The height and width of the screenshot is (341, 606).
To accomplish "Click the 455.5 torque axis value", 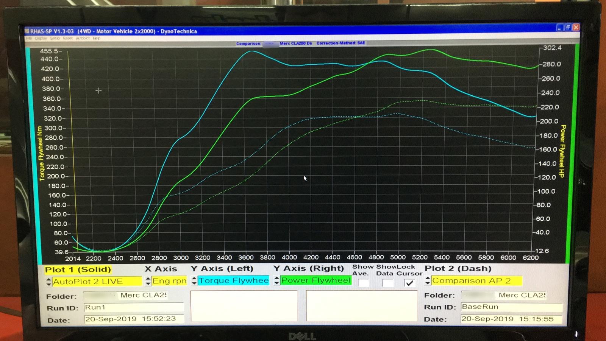I will [x=50, y=51].
